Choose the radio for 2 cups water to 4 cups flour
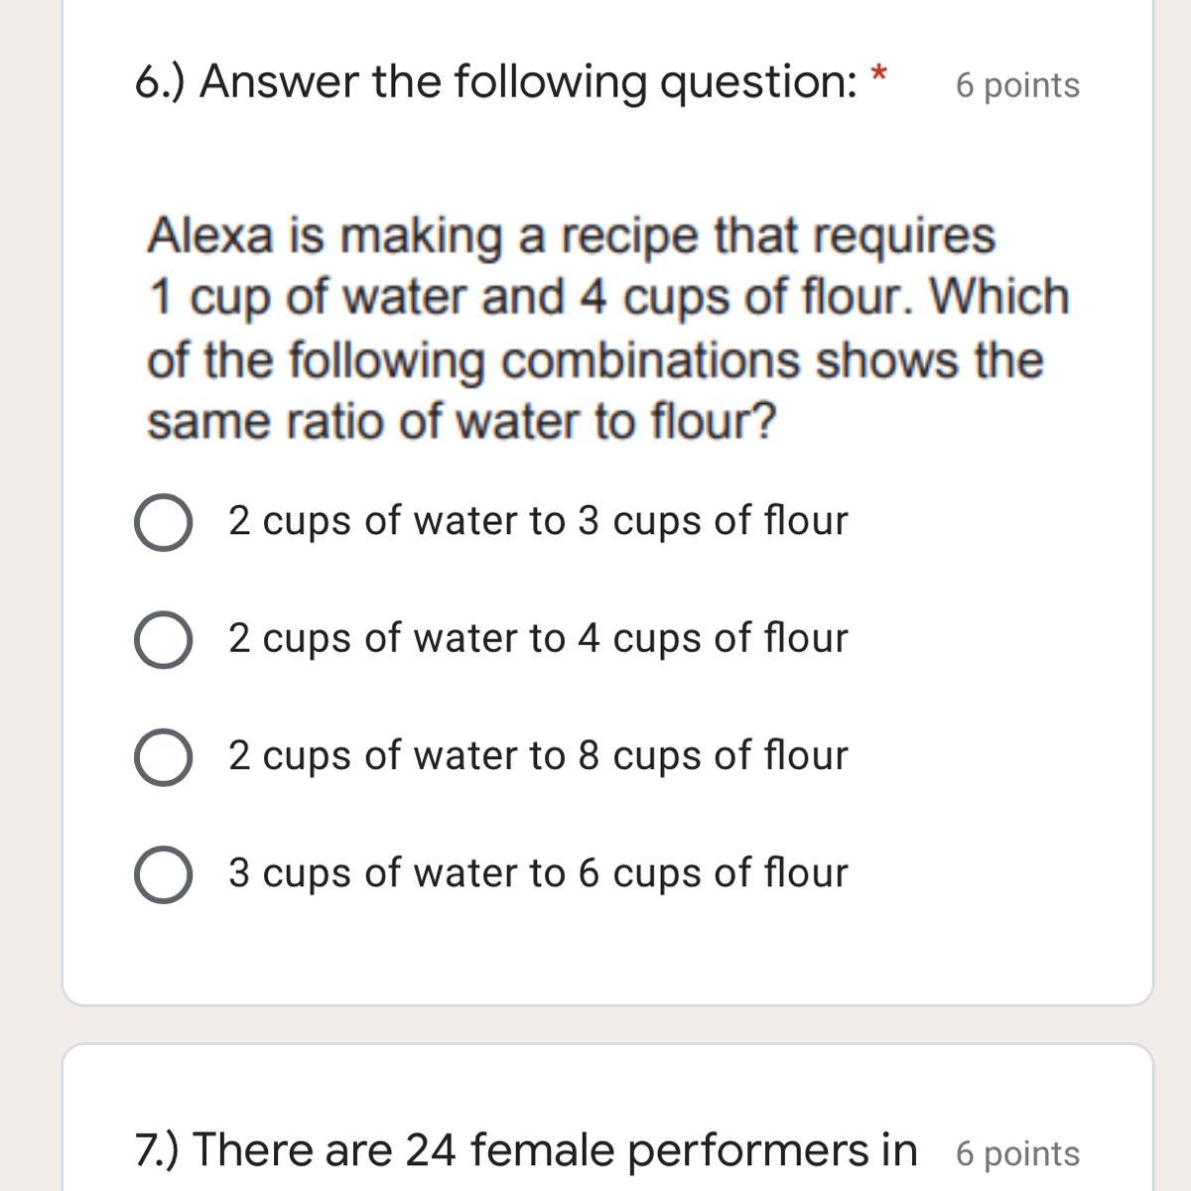This screenshot has height=1191, width=1191. point(163,640)
